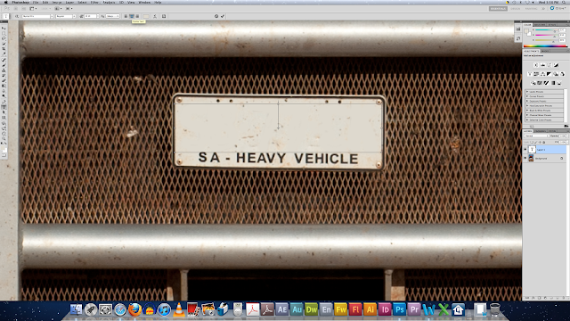Add a Brightness/Contrast adjustment

coord(536,65)
